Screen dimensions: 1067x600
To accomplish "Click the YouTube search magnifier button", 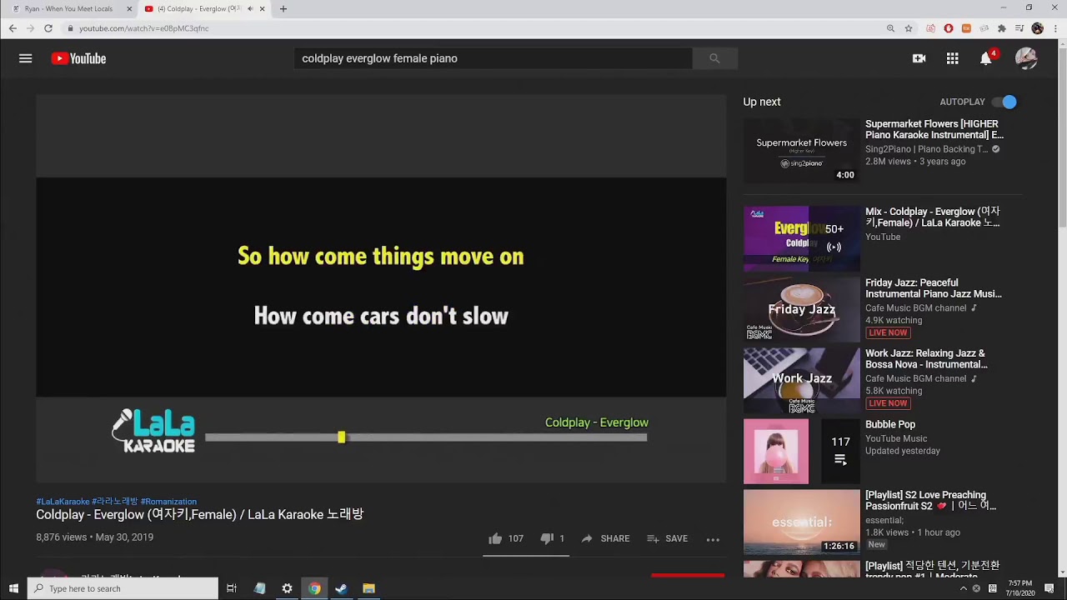I will (714, 58).
